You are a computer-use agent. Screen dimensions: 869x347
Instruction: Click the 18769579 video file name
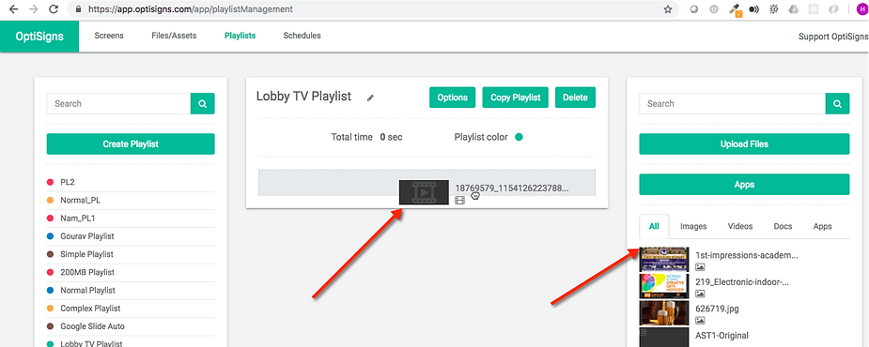coord(512,189)
